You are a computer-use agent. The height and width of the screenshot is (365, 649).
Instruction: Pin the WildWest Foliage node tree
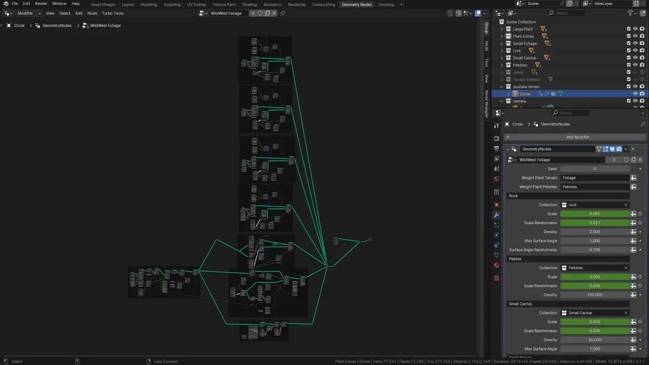[282, 13]
